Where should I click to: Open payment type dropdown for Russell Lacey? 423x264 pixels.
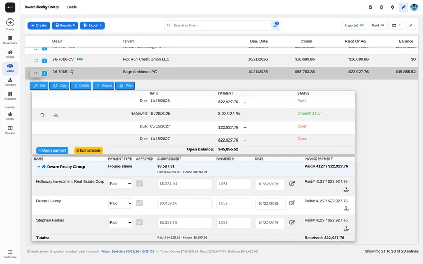click(x=121, y=203)
